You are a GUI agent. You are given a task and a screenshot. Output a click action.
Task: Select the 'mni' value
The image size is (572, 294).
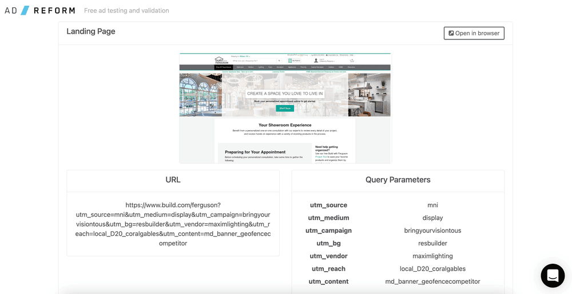[x=432, y=205]
